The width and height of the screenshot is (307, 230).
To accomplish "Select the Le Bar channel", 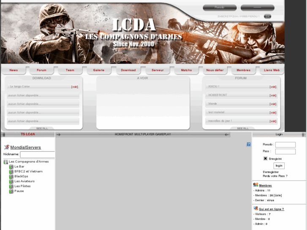I will [x=19, y=166].
